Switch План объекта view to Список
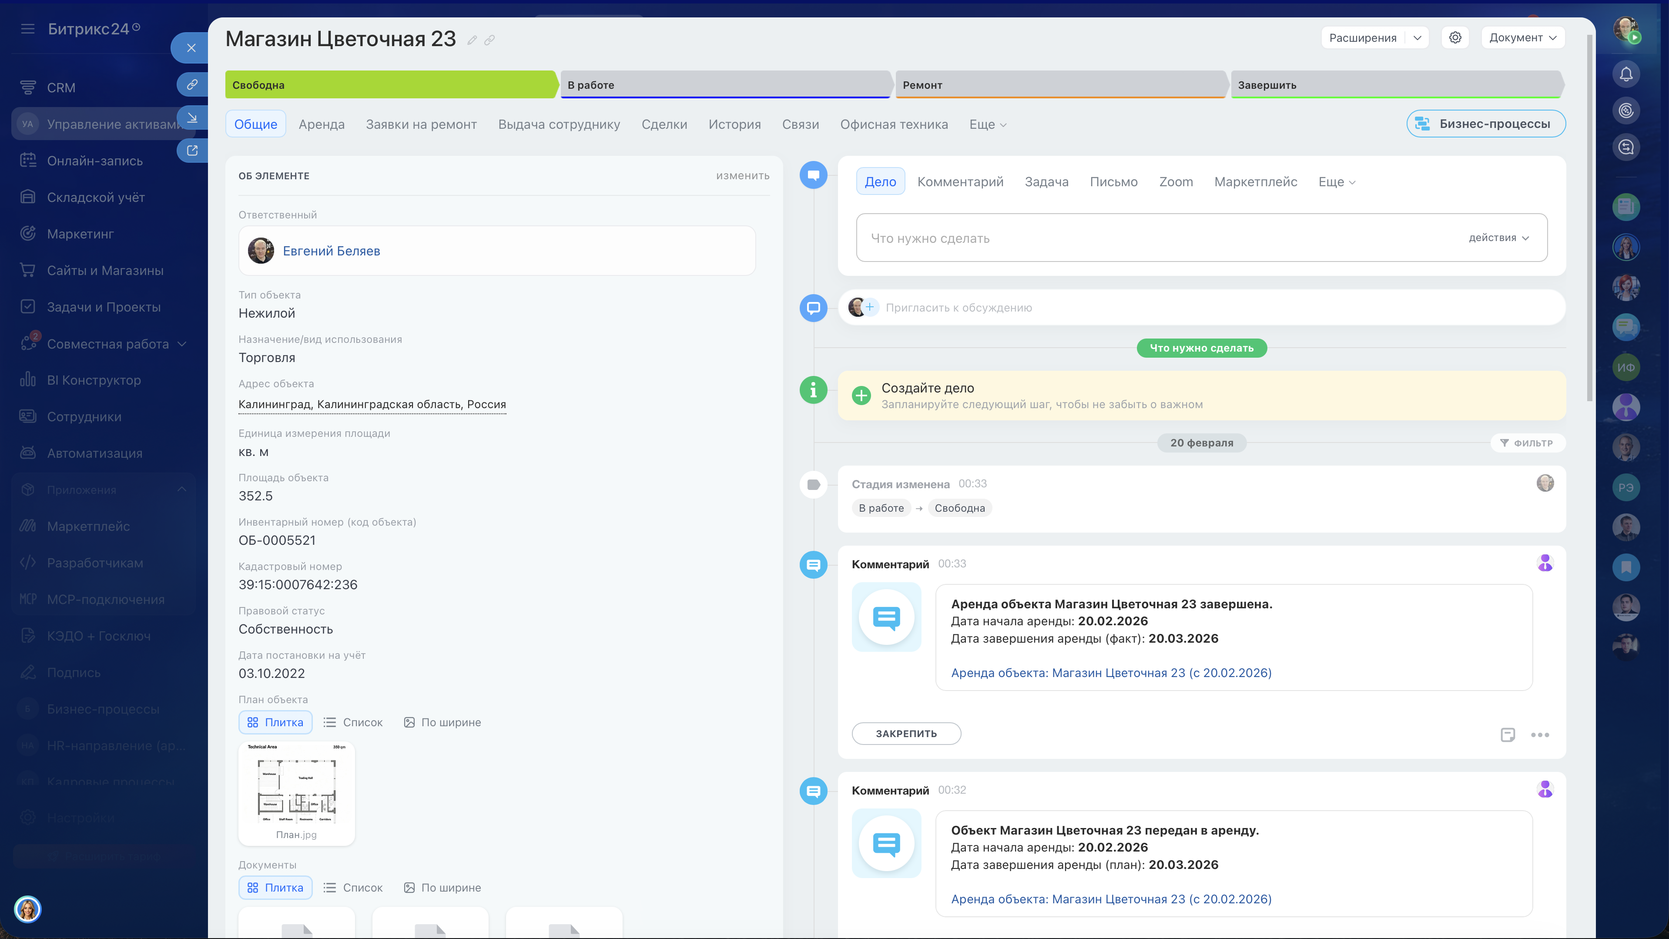The image size is (1669, 939). (353, 722)
